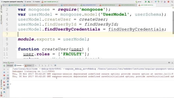
Task: Click line number 8 in gutter
Action: (x=7, y=39)
